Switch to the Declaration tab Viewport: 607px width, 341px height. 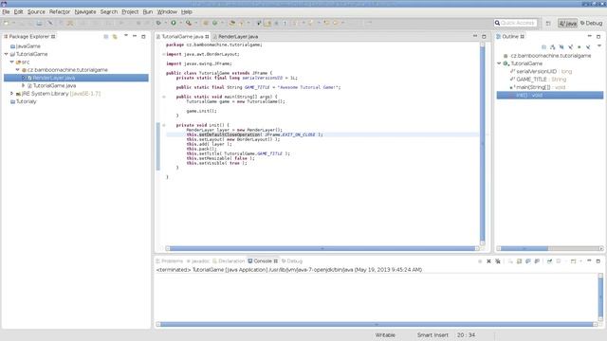coord(229,261)
